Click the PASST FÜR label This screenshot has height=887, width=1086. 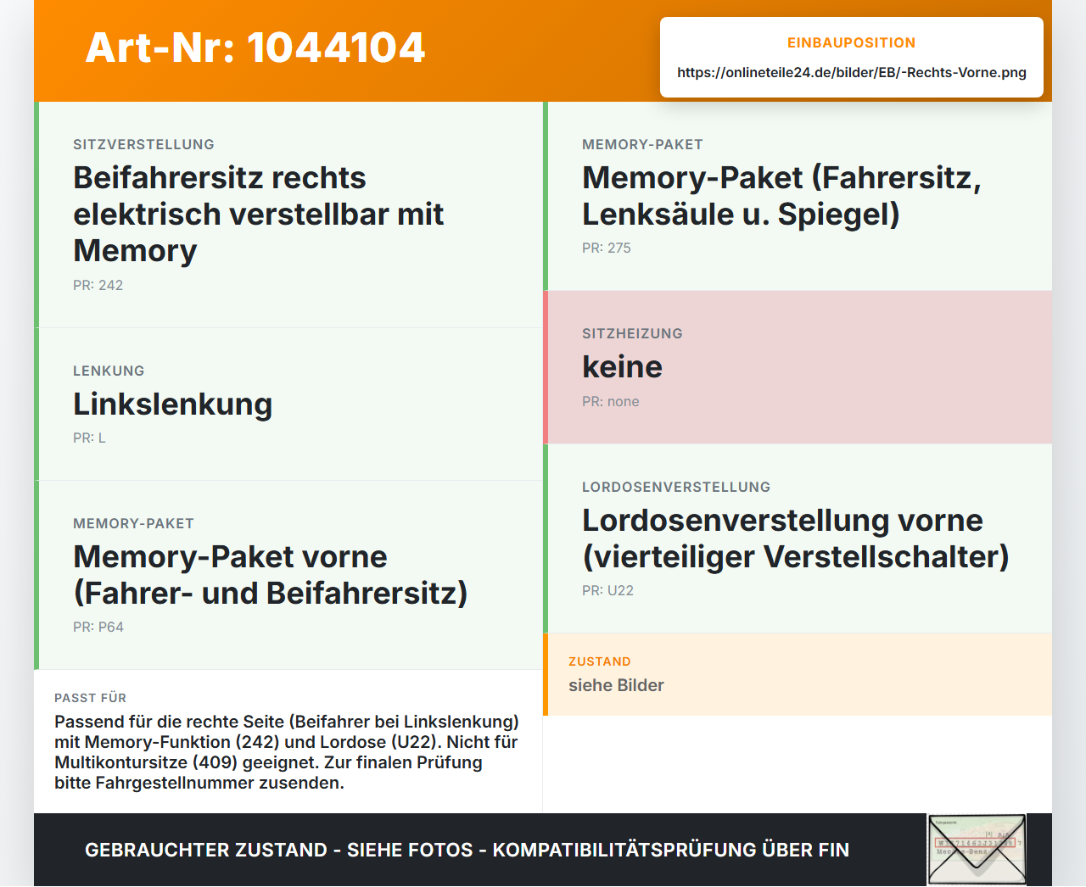click(90, 698)
